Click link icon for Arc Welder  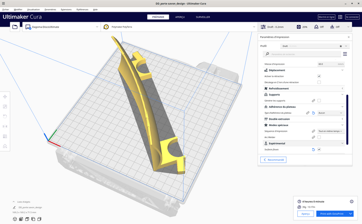pyautogui.click(x=313, y=137)
